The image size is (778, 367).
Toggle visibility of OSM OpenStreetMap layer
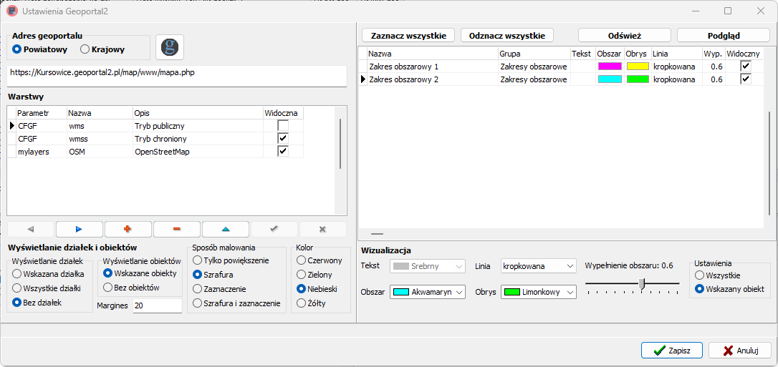[283, 151]
